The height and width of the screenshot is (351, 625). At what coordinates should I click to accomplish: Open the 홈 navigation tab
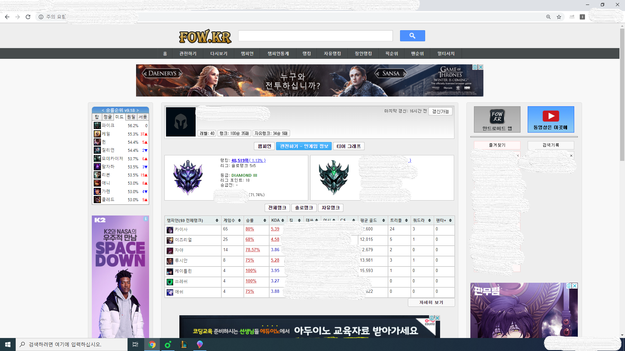165,54
